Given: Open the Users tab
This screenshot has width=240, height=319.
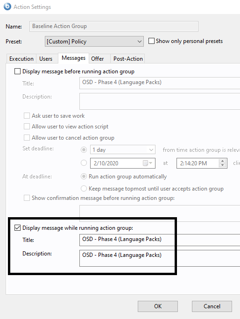Looking at the screenshot, I should tap(46, 59).
